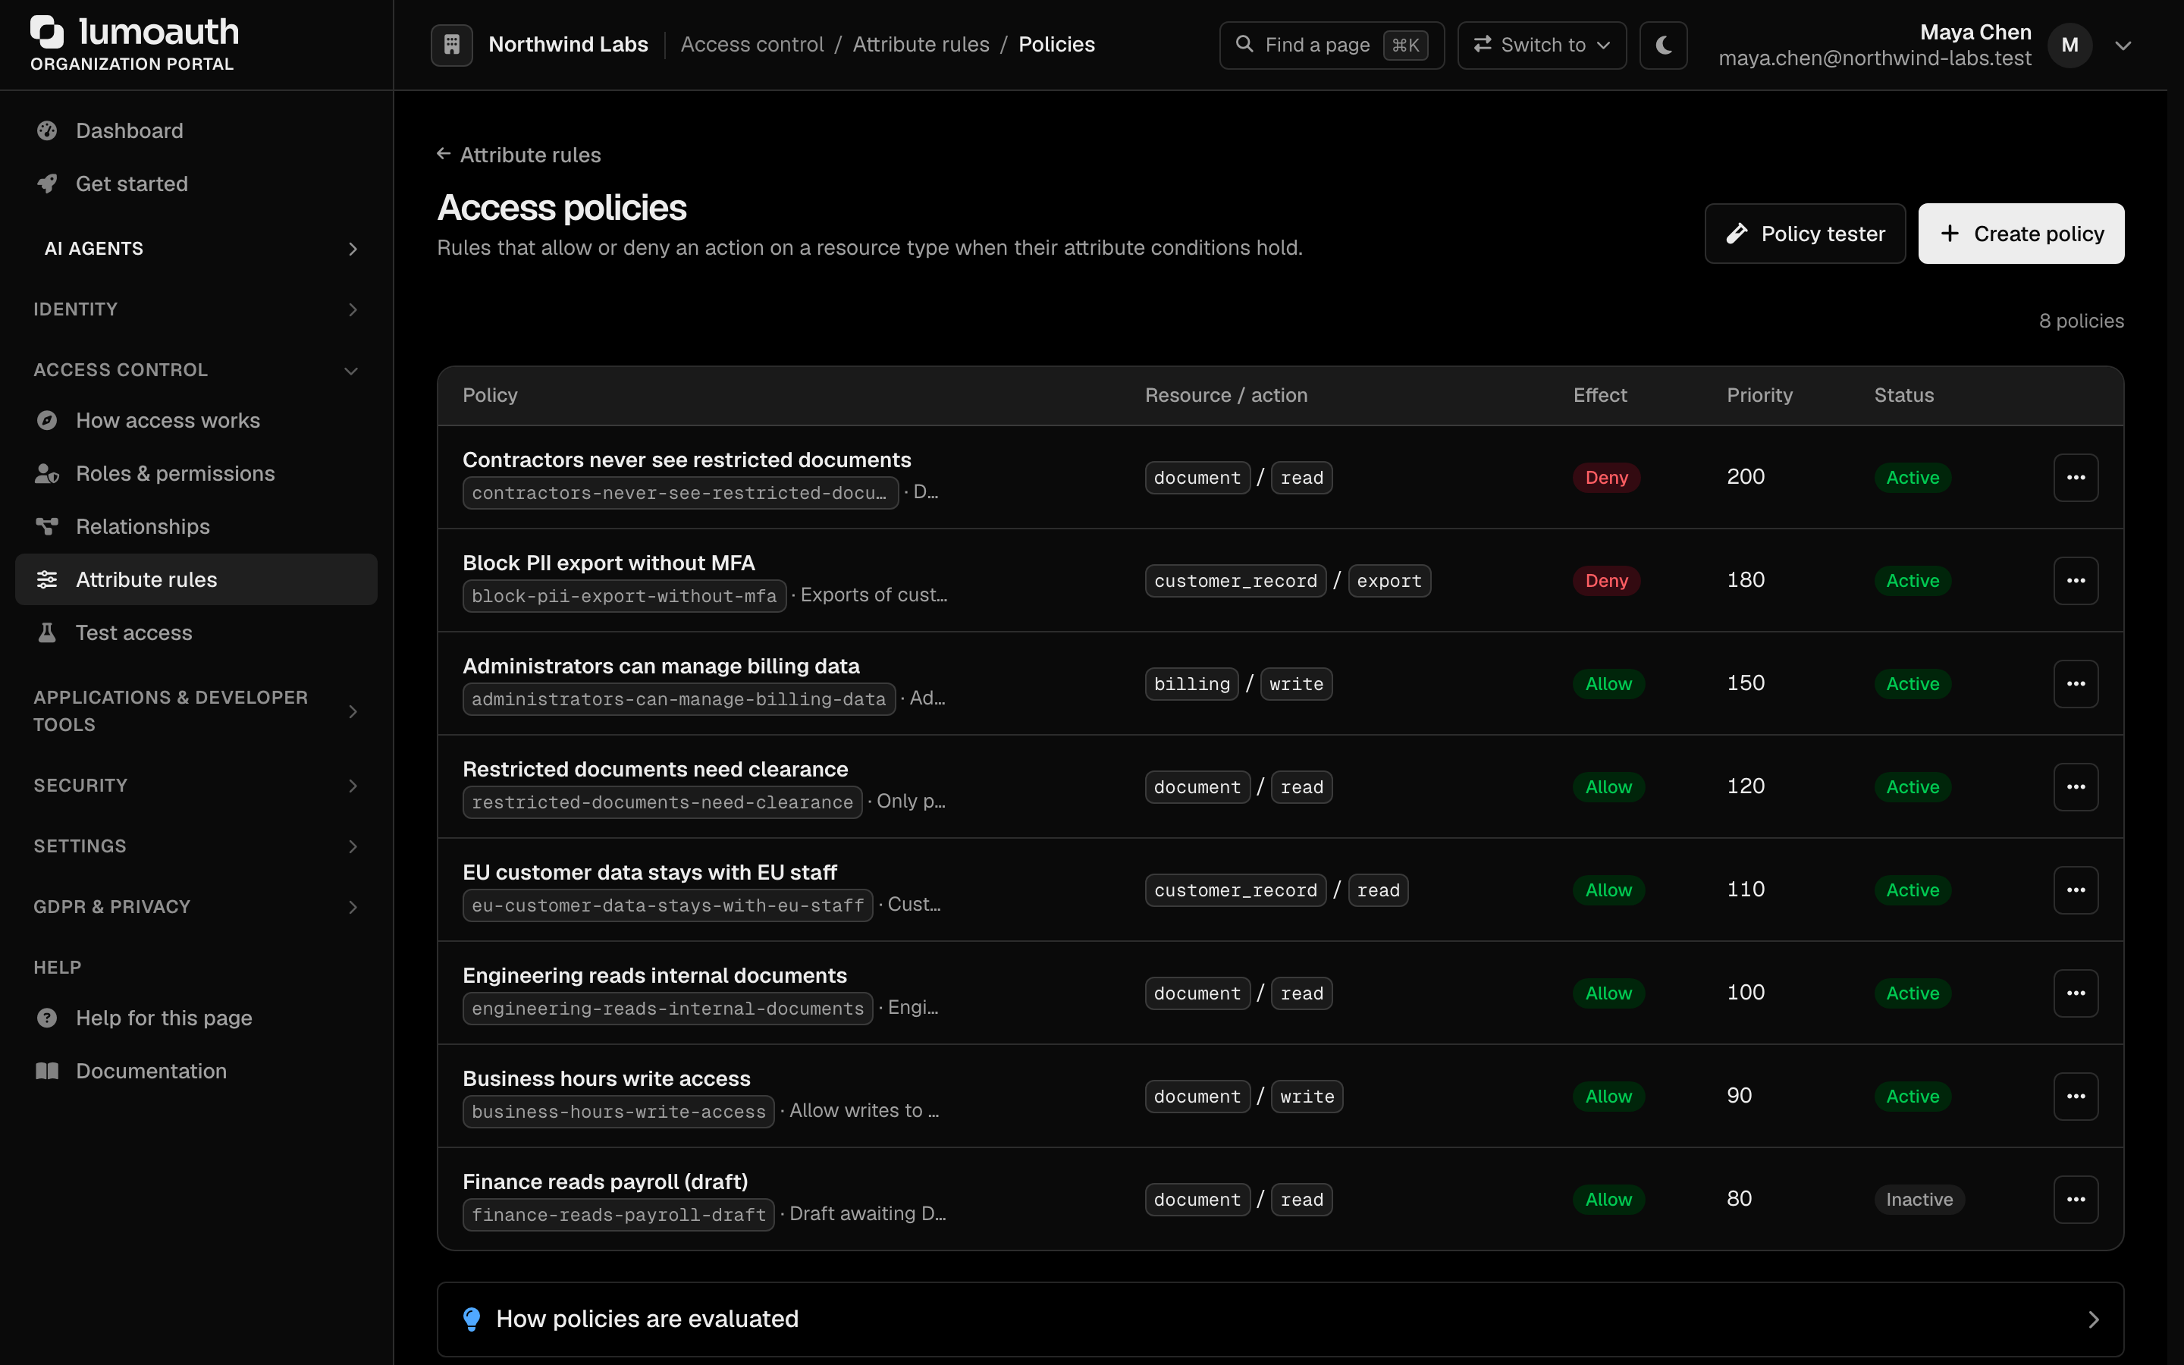2184x1365 pixels.
Task: Click the Inactive status badge on Finance row
Action: [x=1919, y=1200]
